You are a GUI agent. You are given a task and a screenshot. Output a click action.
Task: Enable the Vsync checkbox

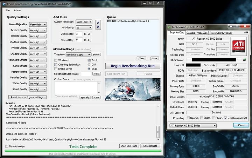[56, 69]
